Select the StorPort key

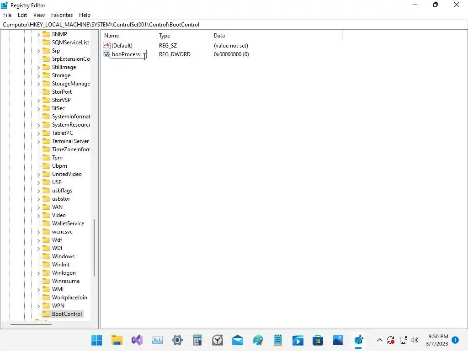coord(62,91)
